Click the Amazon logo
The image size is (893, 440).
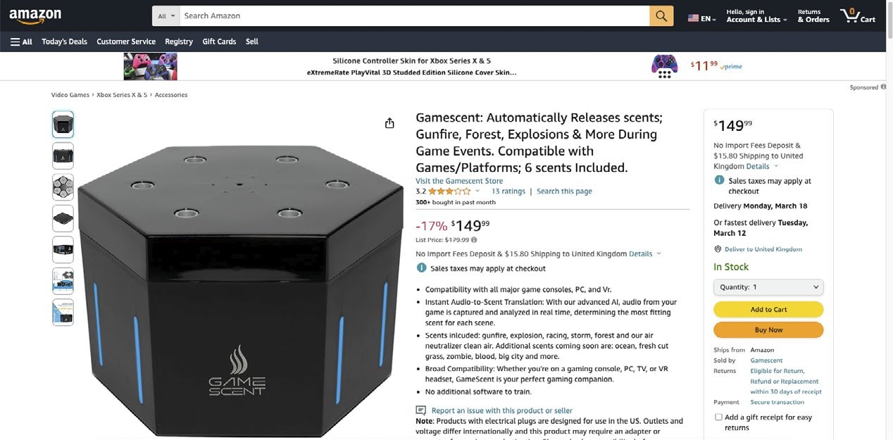tap(35, 15)
